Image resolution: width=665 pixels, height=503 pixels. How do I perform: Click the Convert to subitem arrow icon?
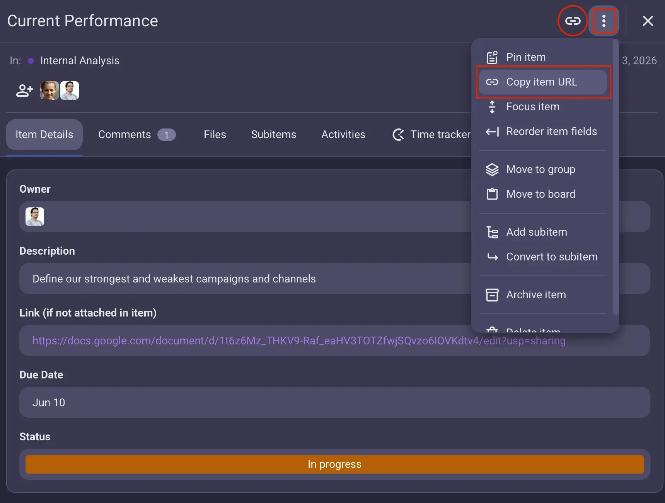click(492, 257)
